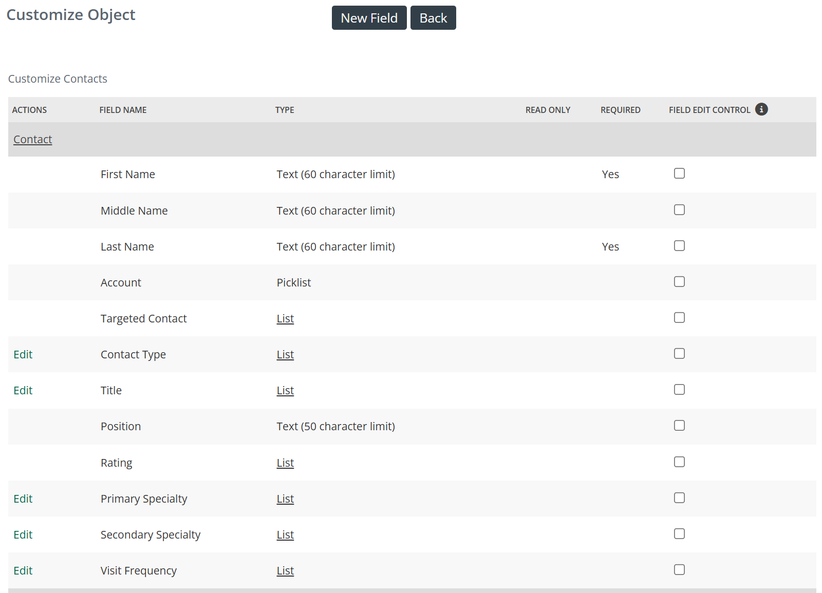Click the FIELD NAME column header
The image size is (822, 593).
pos(123,110)
